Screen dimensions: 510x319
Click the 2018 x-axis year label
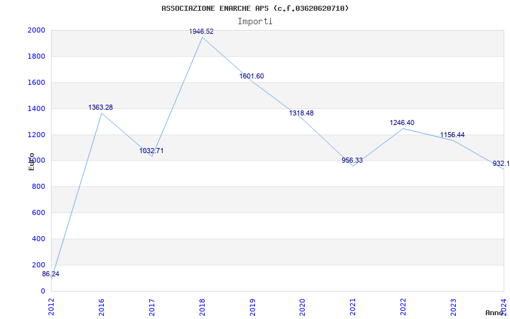[x=202, y=307]
